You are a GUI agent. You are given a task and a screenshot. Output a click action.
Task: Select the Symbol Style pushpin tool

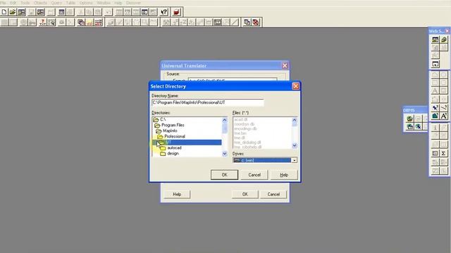[435, 108]
